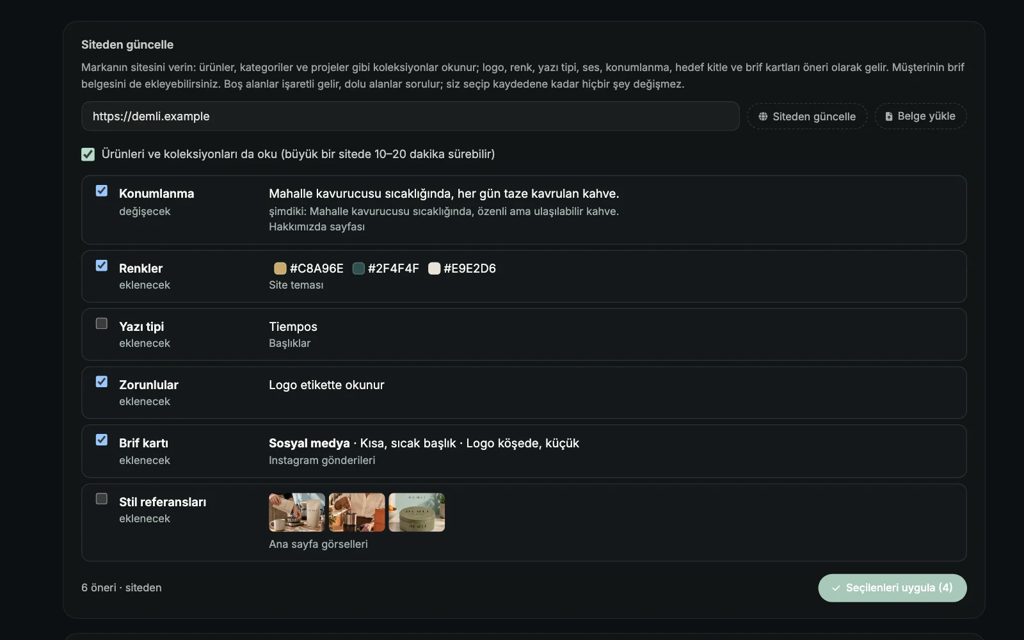Image resolution: width=1024 pixels, height=640 pixels.
Task: Click the 'Stil referansları' row label
Action: pyautogui.click(x=163, y=502)
